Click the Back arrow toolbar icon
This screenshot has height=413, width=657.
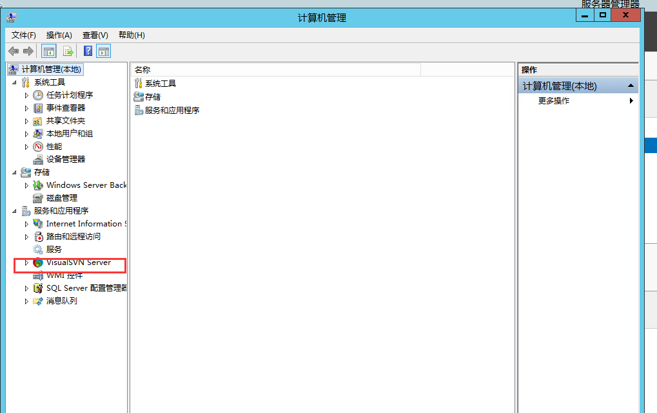tap(14, 51)
